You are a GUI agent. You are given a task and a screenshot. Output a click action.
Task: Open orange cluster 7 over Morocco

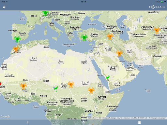[16, 49]
